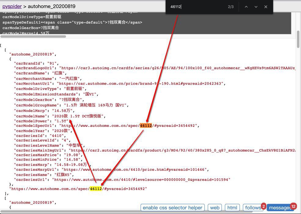Click the orange highlighted 46112 in carModelSpecUrl
Image resolution: width=301 pixels, height=214 pixels.
pos(146,125)
